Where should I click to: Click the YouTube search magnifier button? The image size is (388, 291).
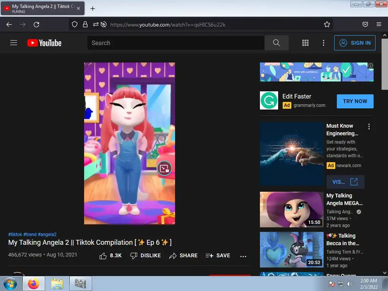[x=276, y=43]
